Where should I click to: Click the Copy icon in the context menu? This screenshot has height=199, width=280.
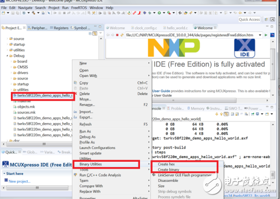tap(75, 83)
